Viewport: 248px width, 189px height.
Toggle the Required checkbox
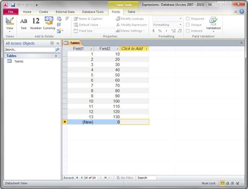click(x=188, y=19)
